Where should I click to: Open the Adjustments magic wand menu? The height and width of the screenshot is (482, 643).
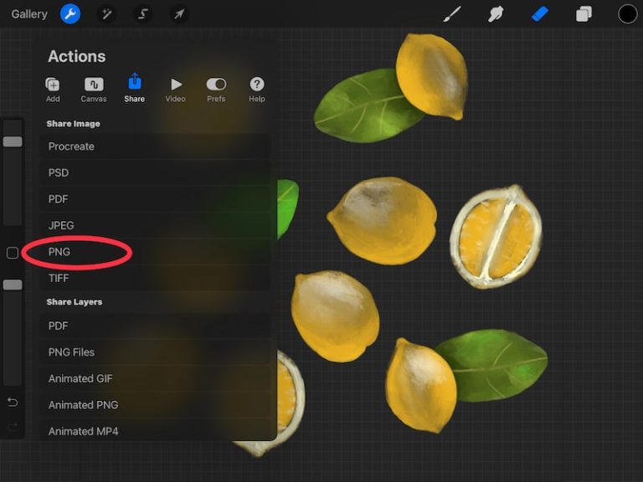coord(106,14)
